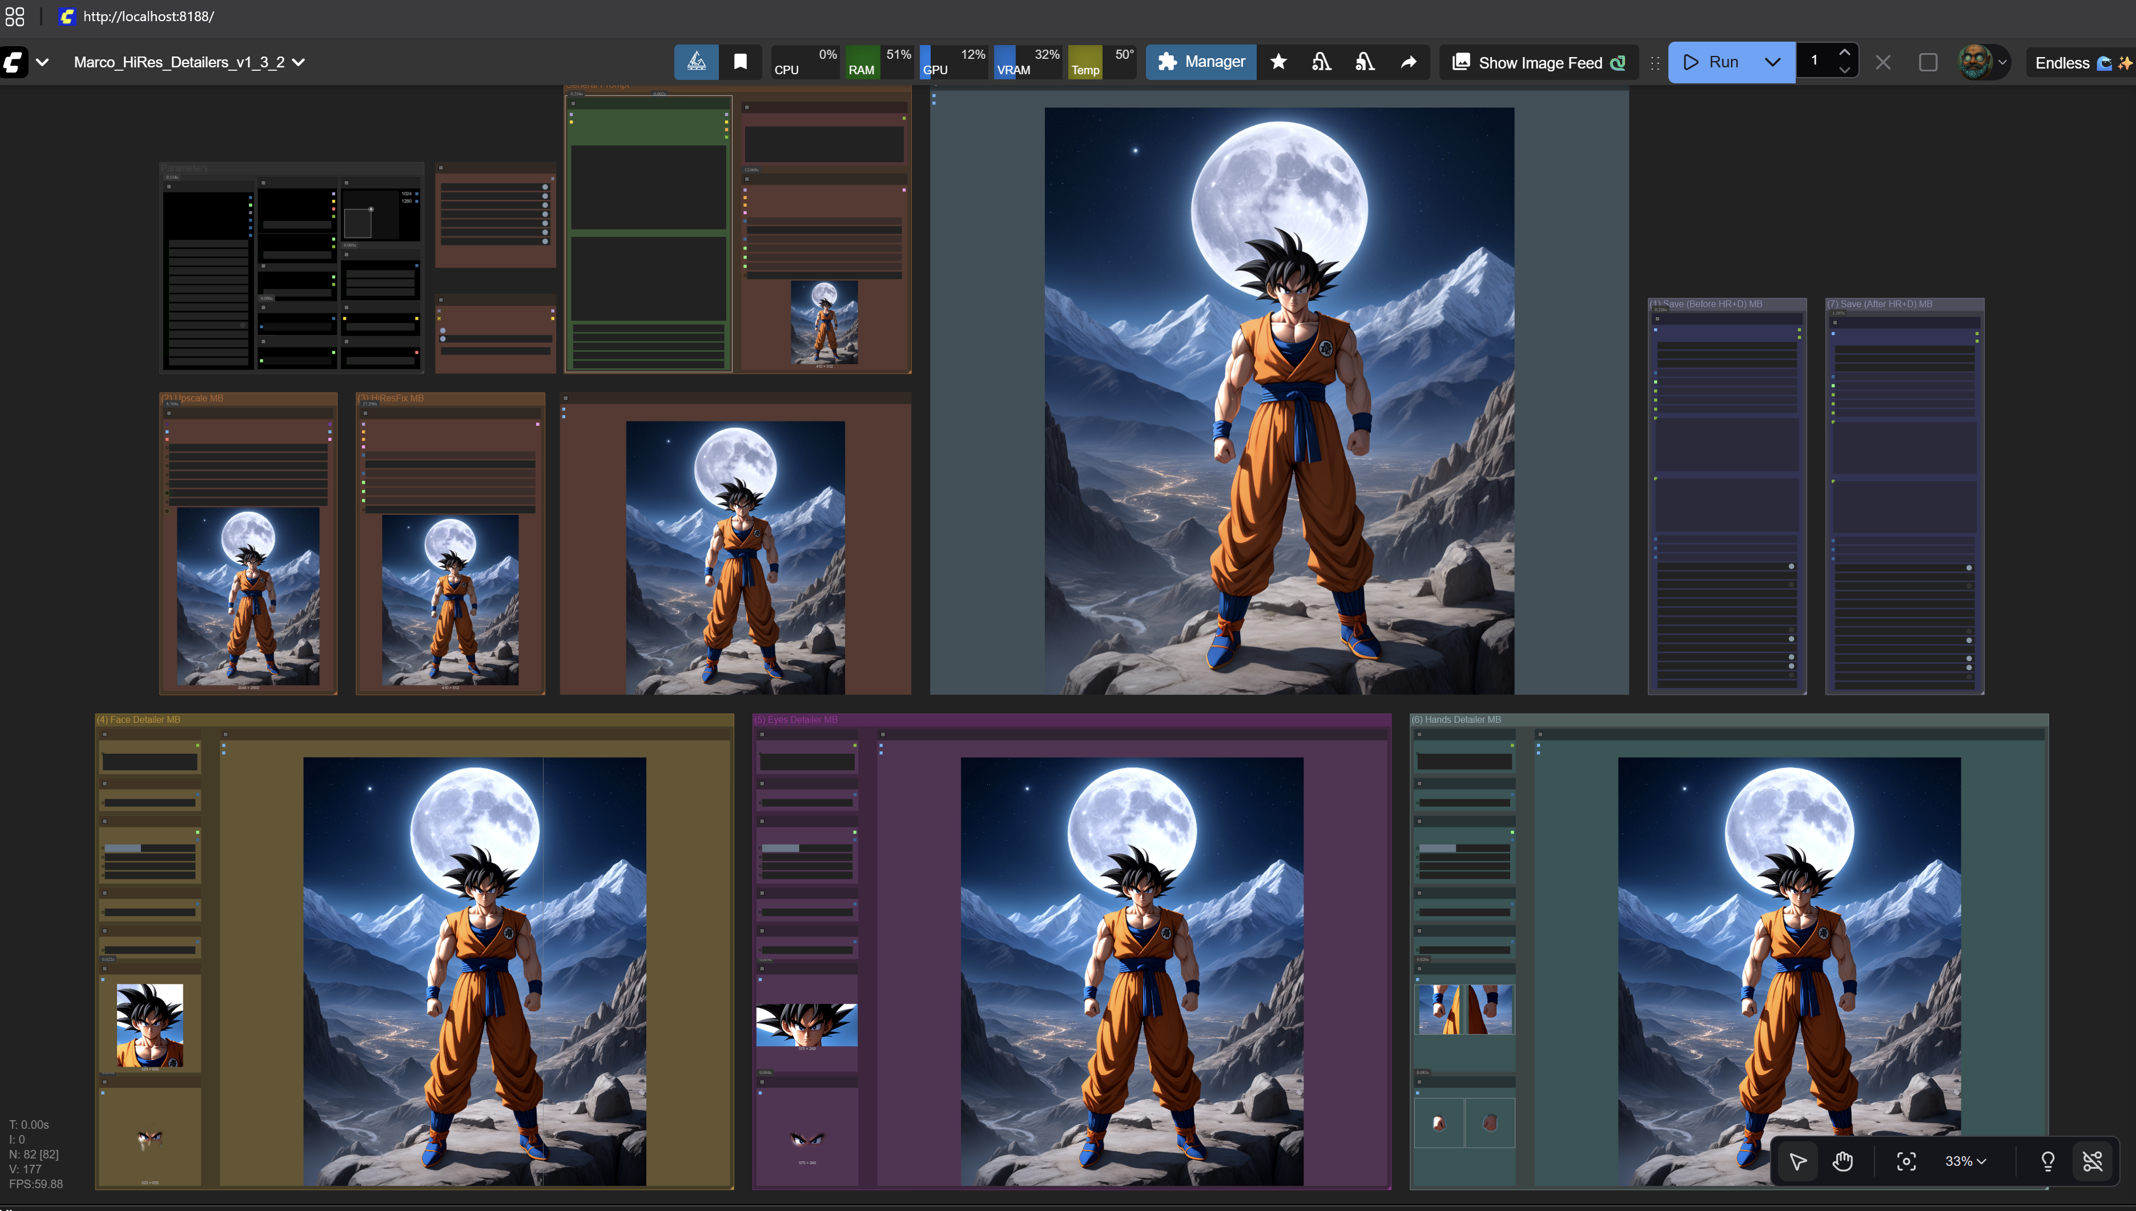Open the ComfyUI logo main menu
This screenshot has width=2136, height=1211.
tap(14, 62)
